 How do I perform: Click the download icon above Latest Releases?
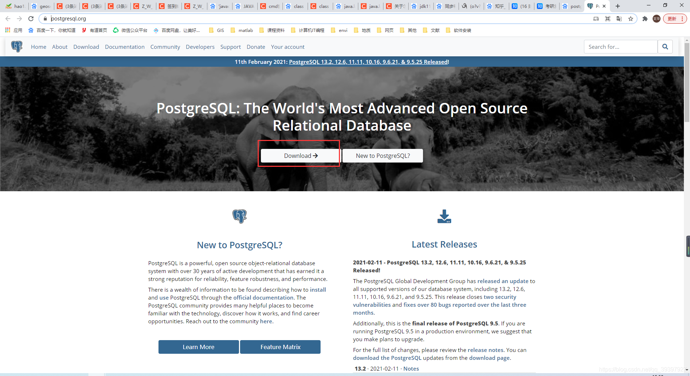point(444,216)
